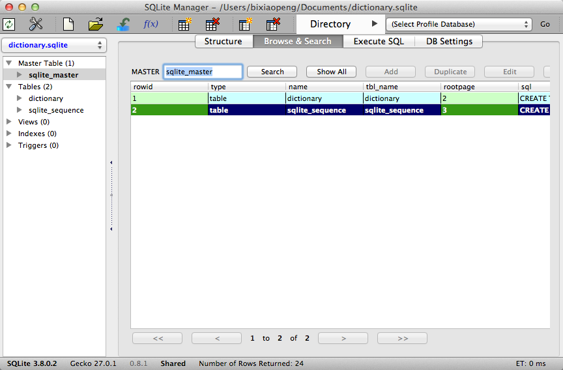Expand the Views (0) node
563x370 pixels.
tap(9, 122)
